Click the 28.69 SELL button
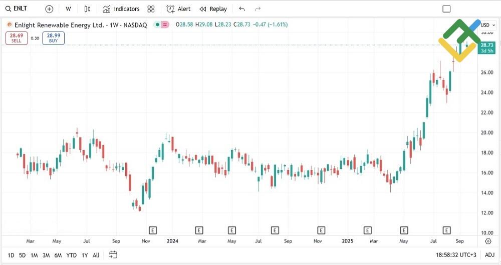This screenshot has width=501, height=265. click(17, 38)
